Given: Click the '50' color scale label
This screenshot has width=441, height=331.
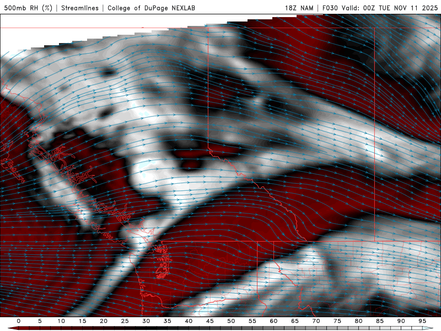Looking at the screenshot, I should coord(231,321).
